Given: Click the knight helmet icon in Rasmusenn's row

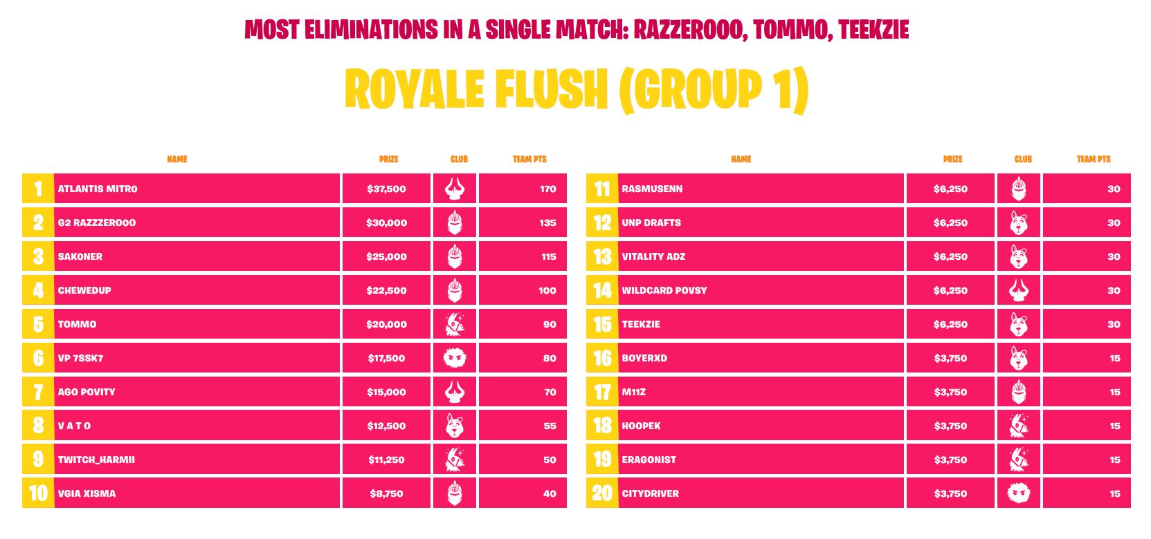Looking at the screenshot, I should [1019, 189].
